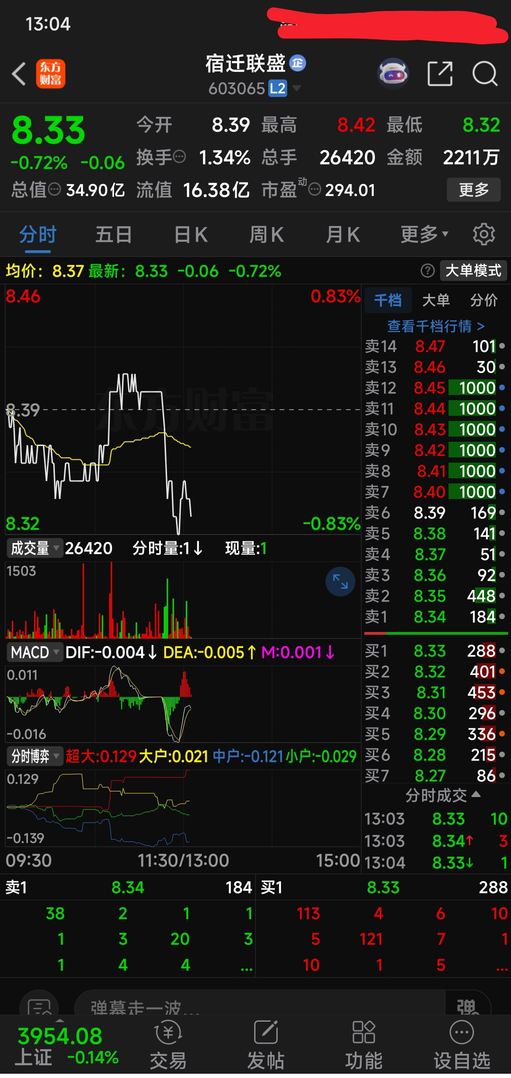
Task: Toggle 大单模式 mode
Action: click(474, 271)
